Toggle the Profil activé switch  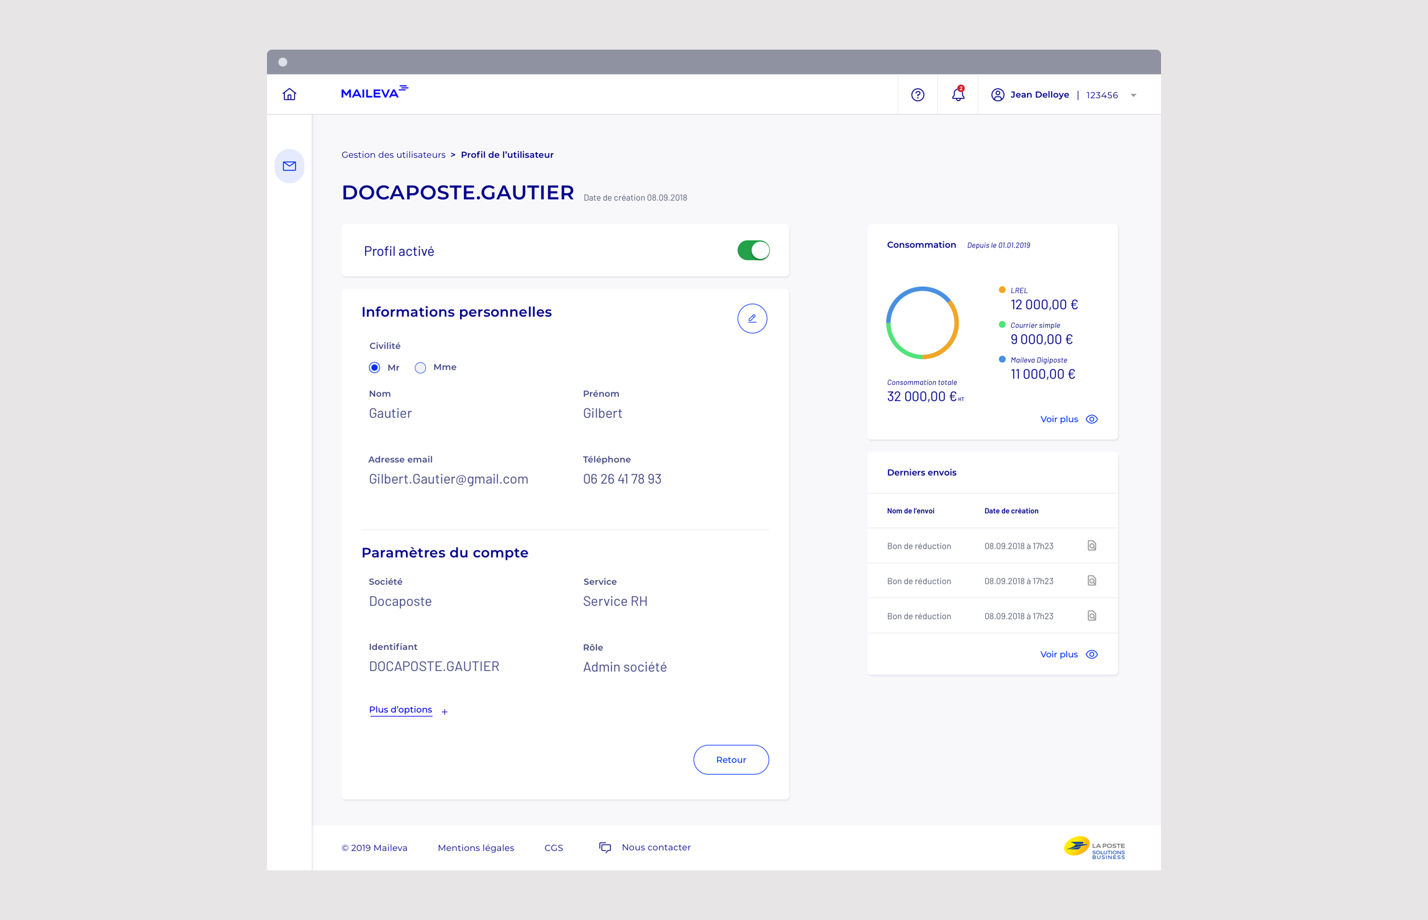(753, 251)
